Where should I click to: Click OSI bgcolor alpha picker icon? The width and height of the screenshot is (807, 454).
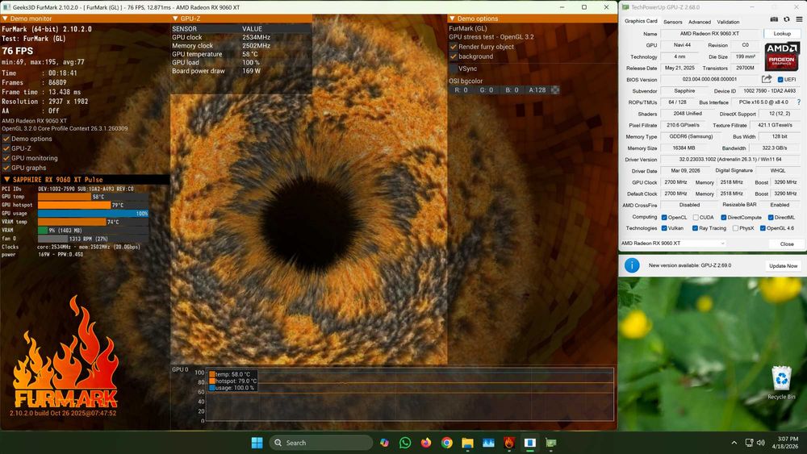point(555,90)
